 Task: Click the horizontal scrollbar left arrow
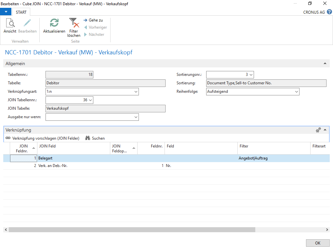click(x=6, y=230)
